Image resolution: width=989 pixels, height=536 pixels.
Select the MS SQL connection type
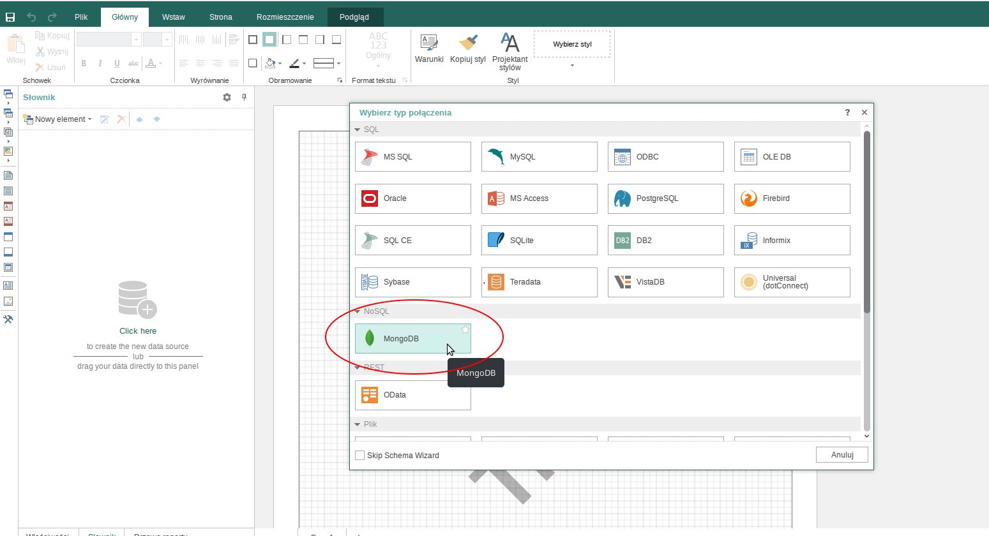click(413, 156)
